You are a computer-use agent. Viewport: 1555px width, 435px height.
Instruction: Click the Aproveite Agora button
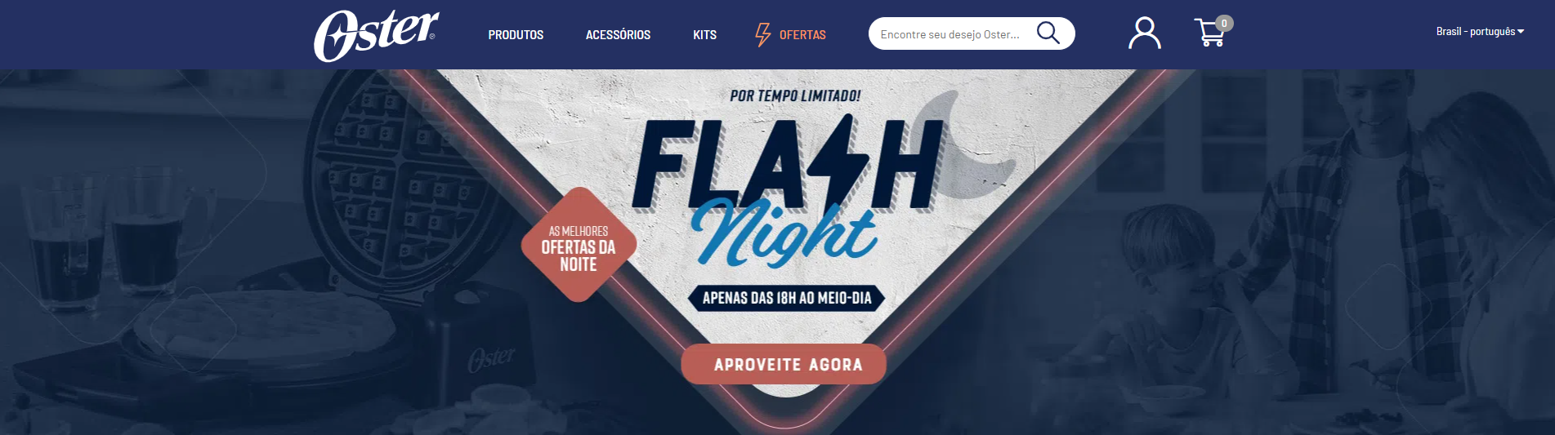(784, 364)
